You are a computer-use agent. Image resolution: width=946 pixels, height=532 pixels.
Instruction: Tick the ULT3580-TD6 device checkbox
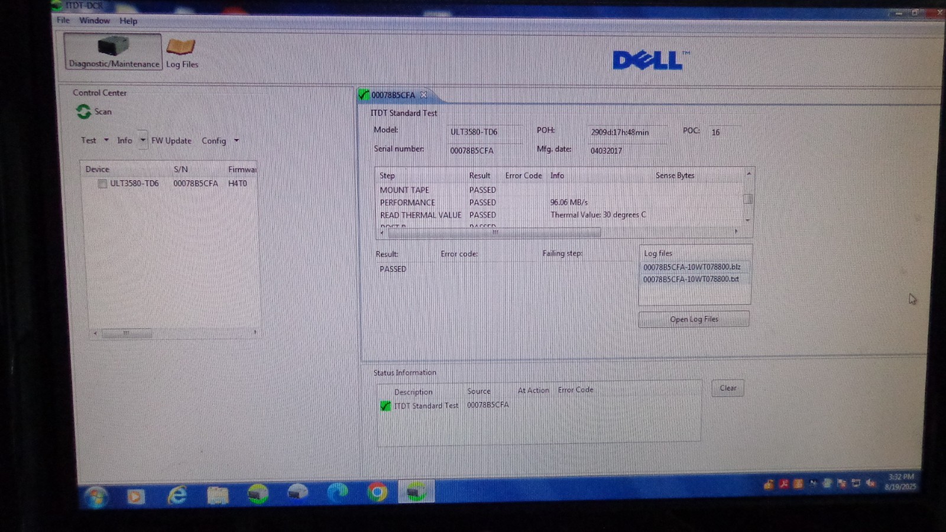point(102,184)
